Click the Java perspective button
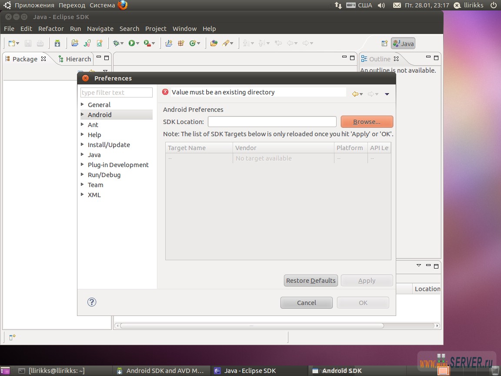501x376 pixels. (403, 44)
